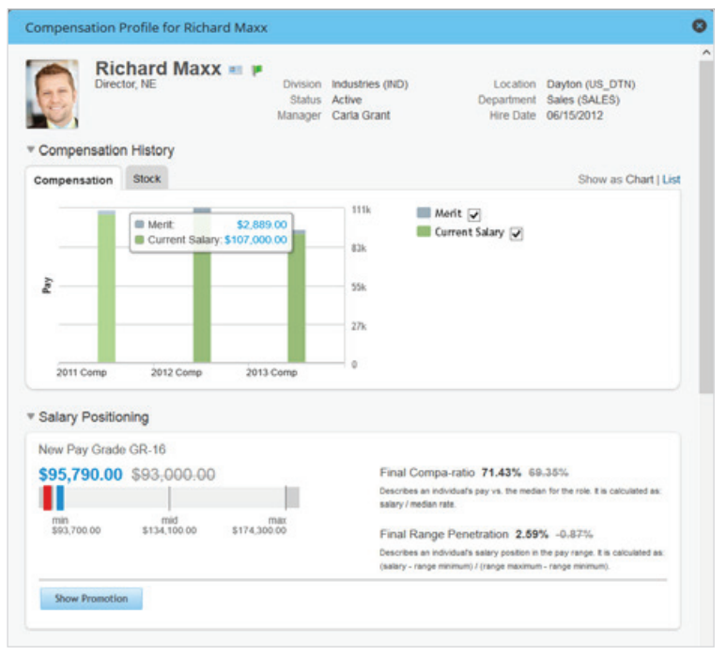This screenshot has height=656, width=726.
Task: Switch compensation view to List
Action: coord(672,180)
